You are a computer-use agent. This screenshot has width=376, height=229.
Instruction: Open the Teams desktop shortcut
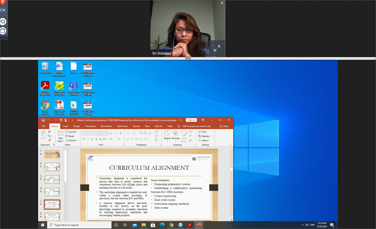point(73,87)
